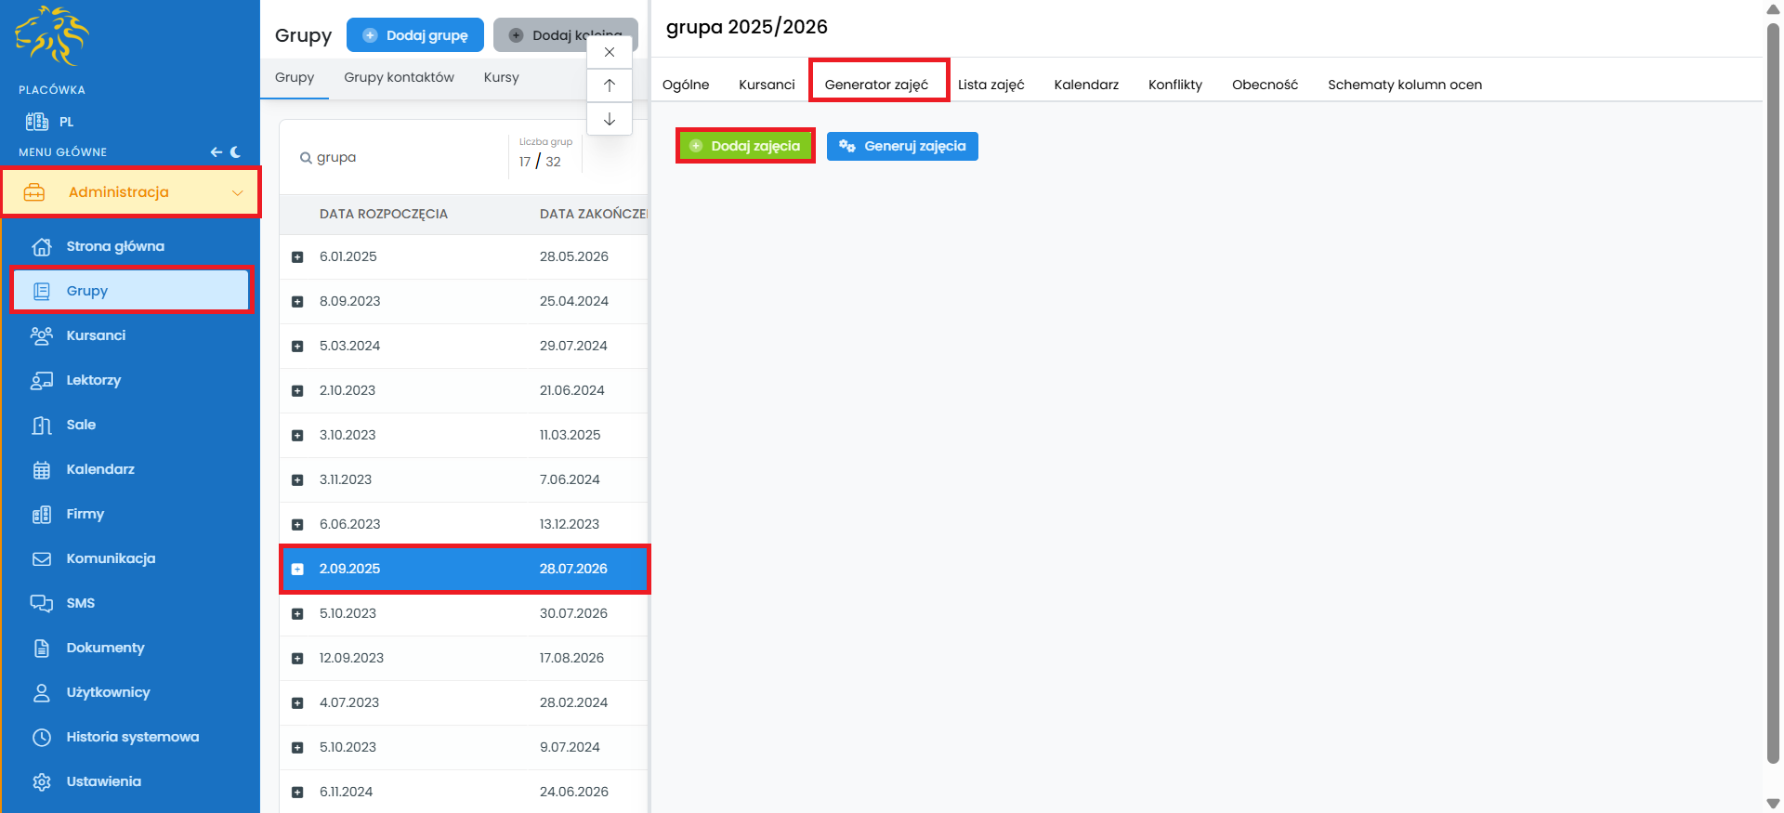Click the Generuj zajęcia button
Viewport: 1784px width, 813px height.
(902, 146)
